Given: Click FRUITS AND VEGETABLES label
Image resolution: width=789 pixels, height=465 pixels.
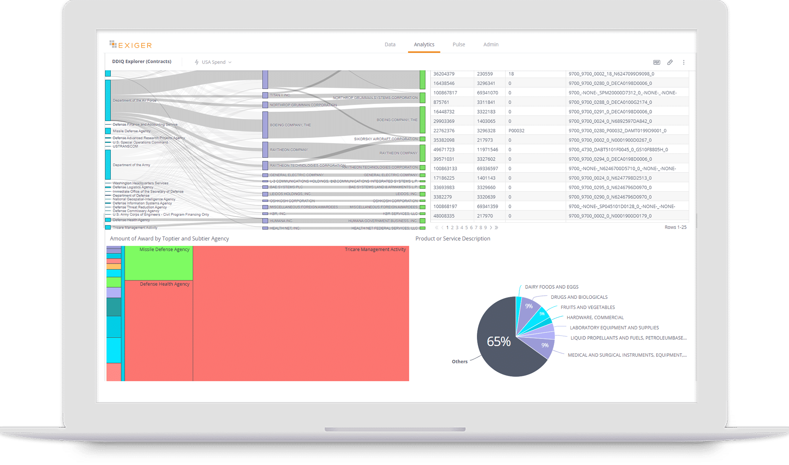Looking at the screenshot, I should tap(588, 307).
